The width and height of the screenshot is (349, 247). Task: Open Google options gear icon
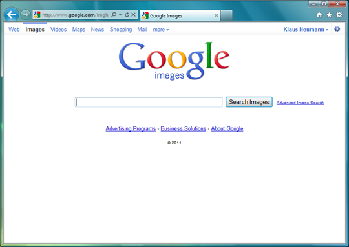(337, 29)
